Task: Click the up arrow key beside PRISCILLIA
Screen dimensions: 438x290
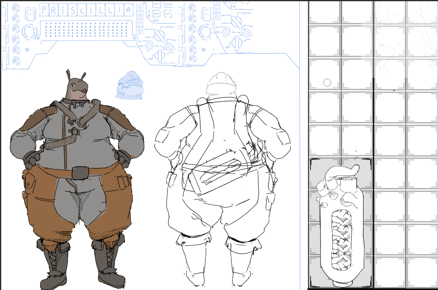Action: coord(140,8)
